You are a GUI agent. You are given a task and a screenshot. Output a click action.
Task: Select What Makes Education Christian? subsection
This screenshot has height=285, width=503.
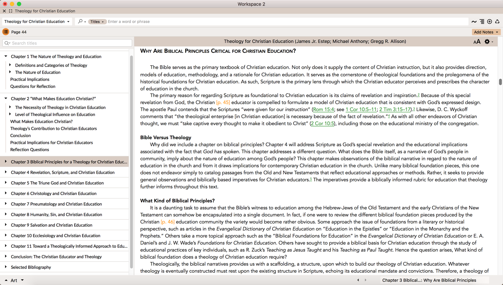(41, 122)
